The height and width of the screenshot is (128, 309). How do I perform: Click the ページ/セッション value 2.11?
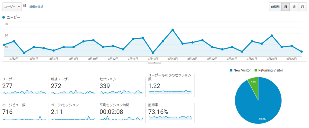(x=56, y=112)
